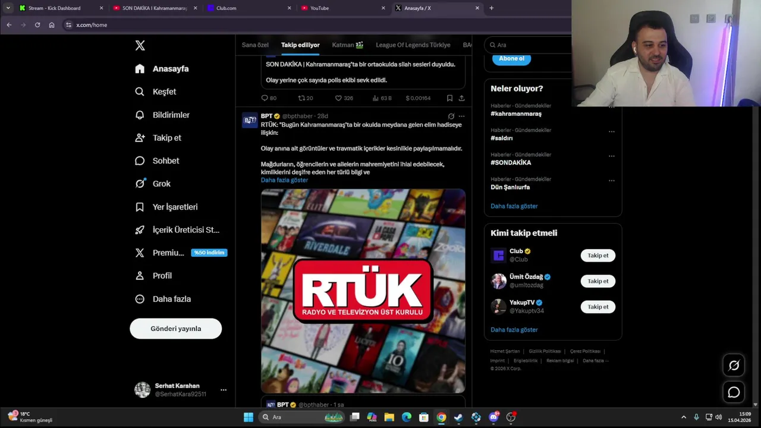Open İçerik Üreticisi Stüdyosu
The width and height of the screenshot is (761, 428).
pos(177,229)
